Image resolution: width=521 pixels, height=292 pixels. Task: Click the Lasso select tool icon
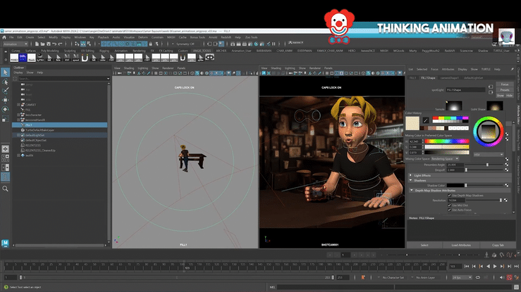pyautogui.click(x=6, y=82)
